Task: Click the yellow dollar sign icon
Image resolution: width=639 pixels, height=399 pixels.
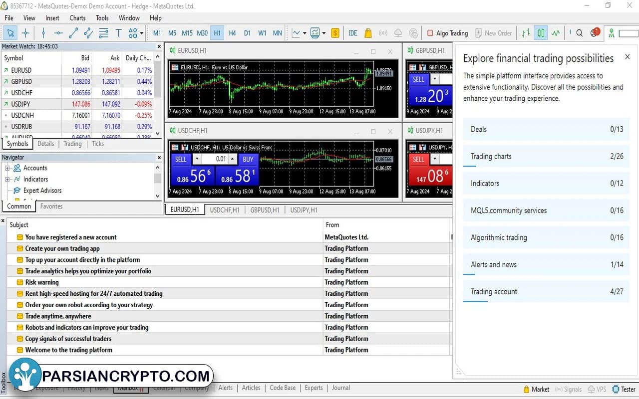Action: click(x=335, y=33)
